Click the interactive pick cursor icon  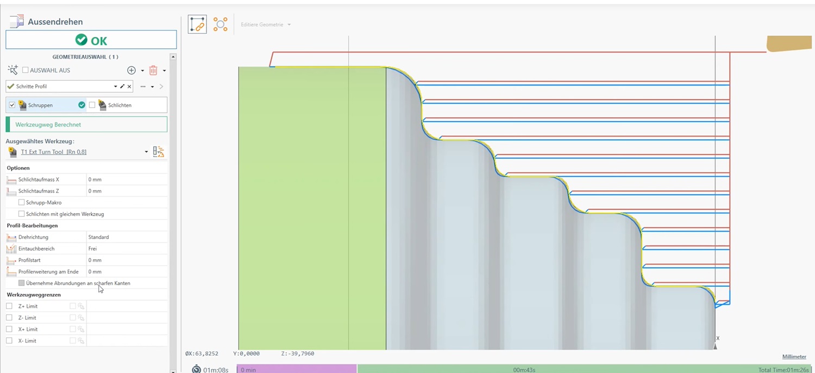pos(12,70)
